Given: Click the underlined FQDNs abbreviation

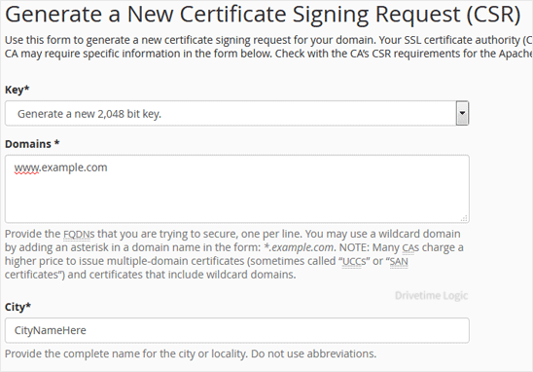Looking at the screenshot, I should coord(79,234).
